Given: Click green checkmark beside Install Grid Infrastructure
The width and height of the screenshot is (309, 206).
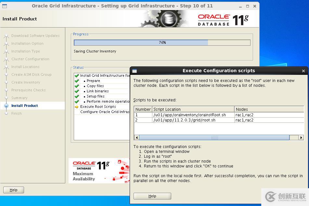Looking at the screenshot, I should click(77, 75).
